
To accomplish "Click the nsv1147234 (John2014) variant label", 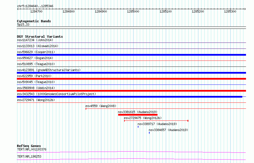I will point(35,40).
